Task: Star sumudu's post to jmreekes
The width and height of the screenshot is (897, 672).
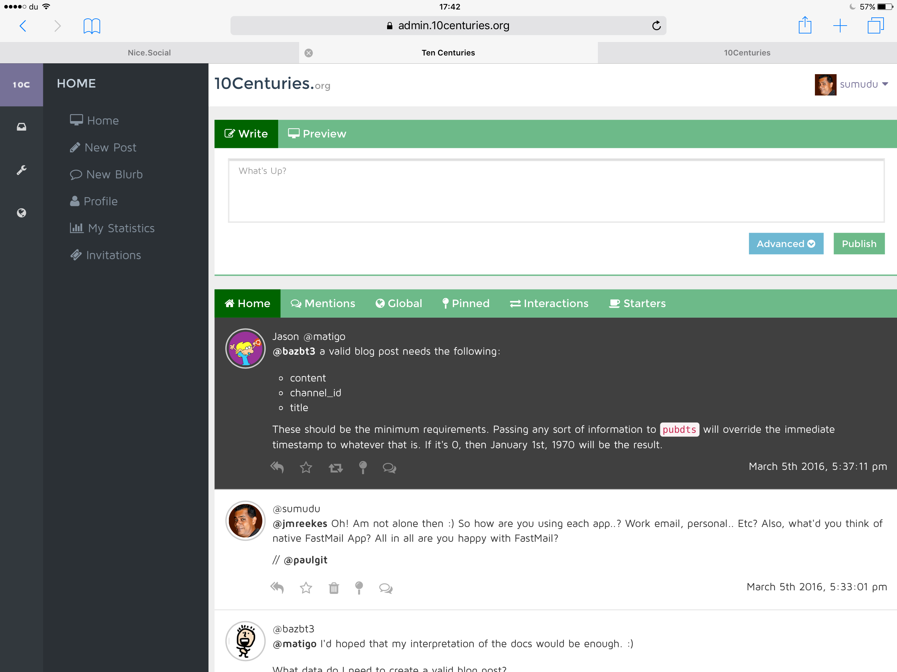Action: click(306, 588)
